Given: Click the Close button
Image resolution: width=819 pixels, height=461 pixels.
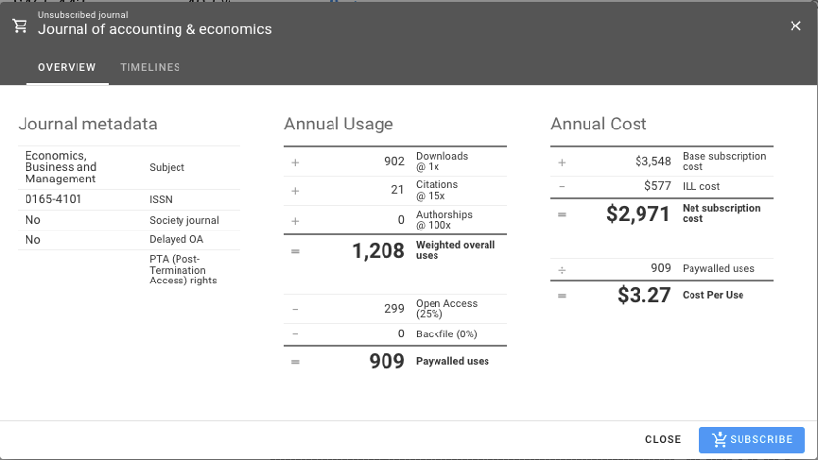Looking at the screenshot, I should point(663,439).
